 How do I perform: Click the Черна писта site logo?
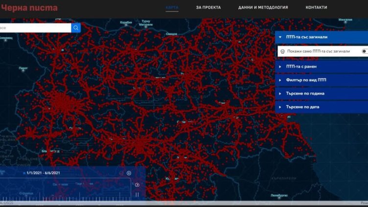click(x=29, y=8)
